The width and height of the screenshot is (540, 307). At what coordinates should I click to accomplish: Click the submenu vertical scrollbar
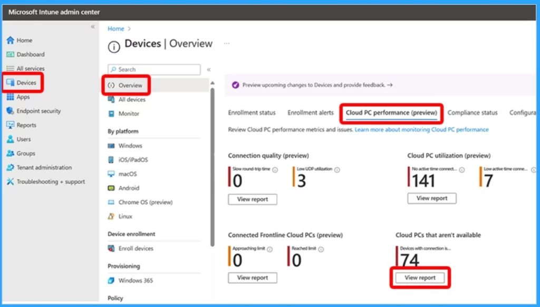pos(213,167)
